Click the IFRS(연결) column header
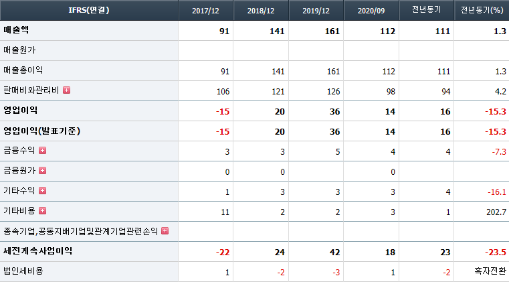Viewport: 509px width, 282px height. pyautogui.click(x=89, y=10)
